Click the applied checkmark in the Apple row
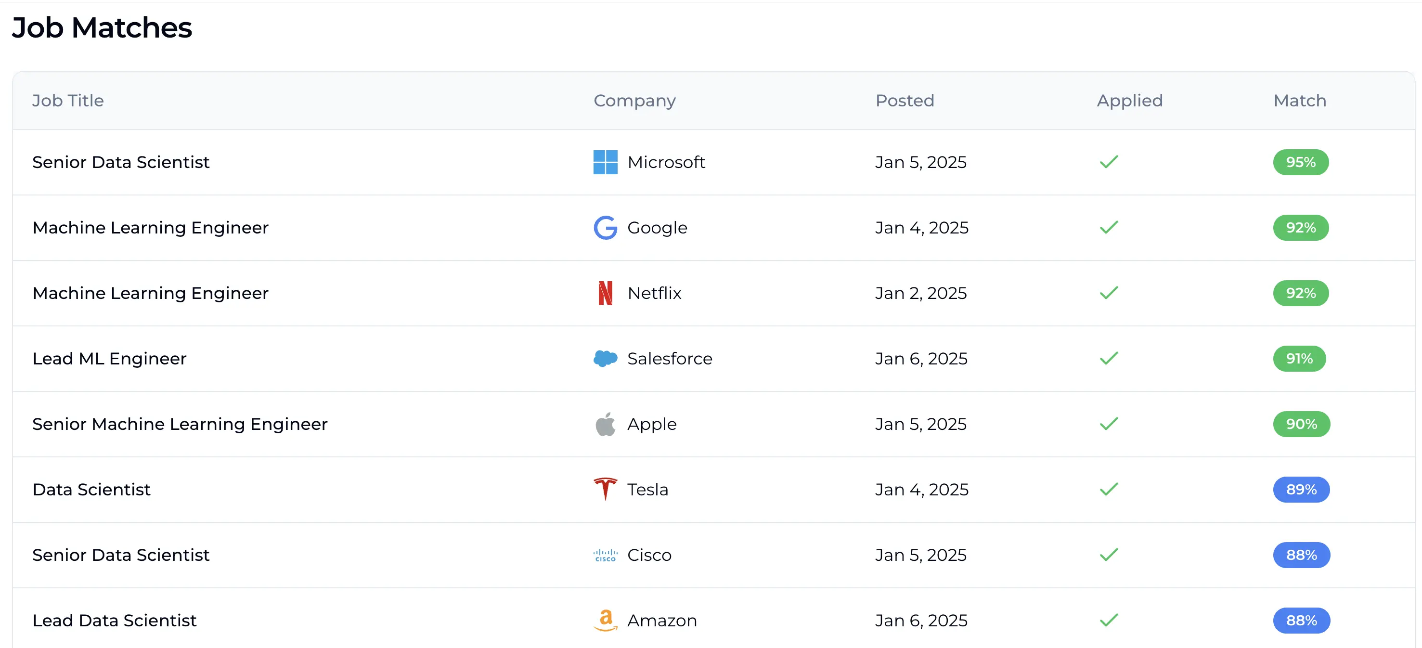Screen dimensions: 1422x648 (x=1109, y=424)
